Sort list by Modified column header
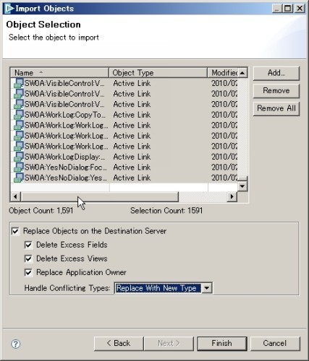 click(223, 72)
